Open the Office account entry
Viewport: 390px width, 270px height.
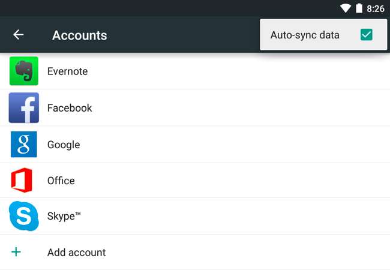(61, 181)
